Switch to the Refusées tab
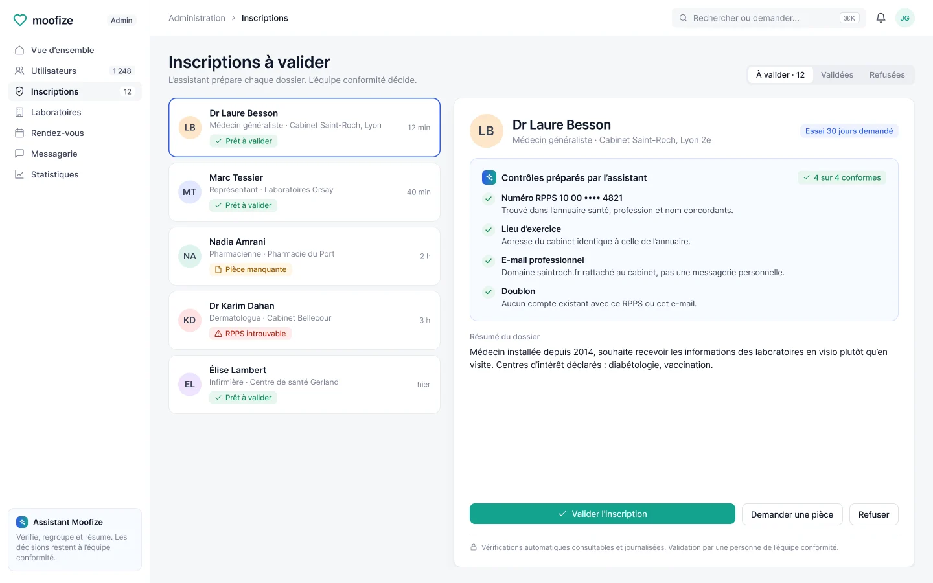 [x=886, y=75]
